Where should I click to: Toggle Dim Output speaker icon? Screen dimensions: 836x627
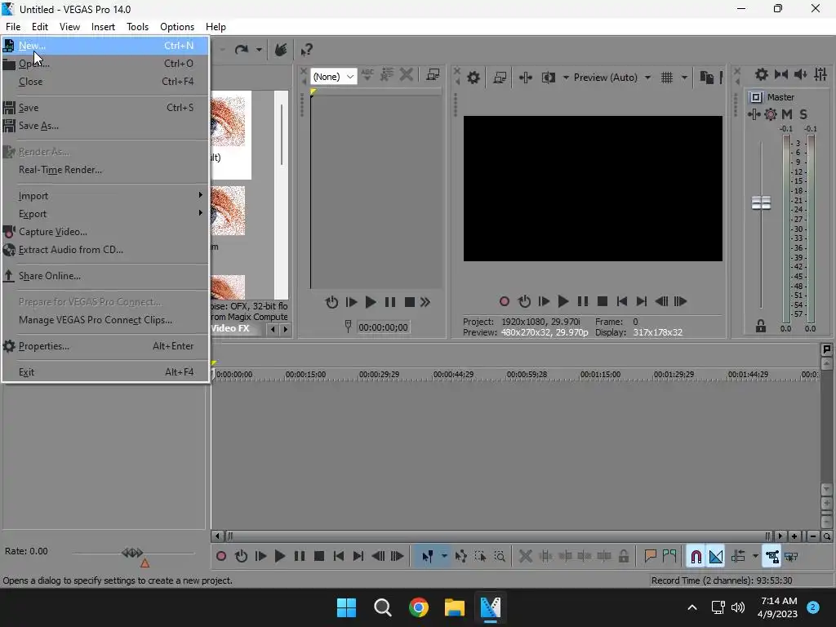[801, 74]
